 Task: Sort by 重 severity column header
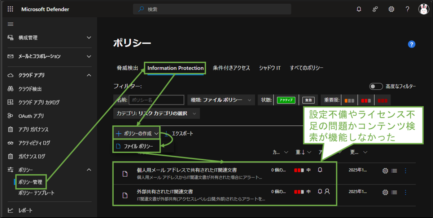click(x=303, y=152)
